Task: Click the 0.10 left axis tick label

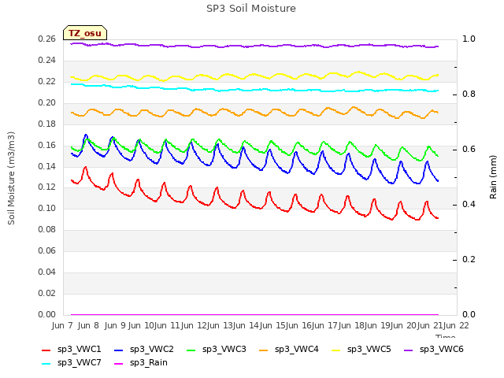Action: [46, 208]
